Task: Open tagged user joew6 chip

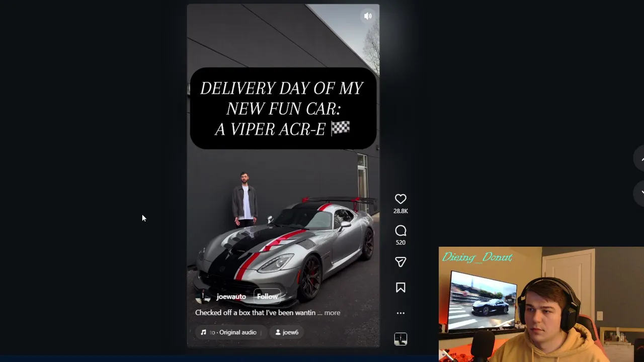Action: 287,332
